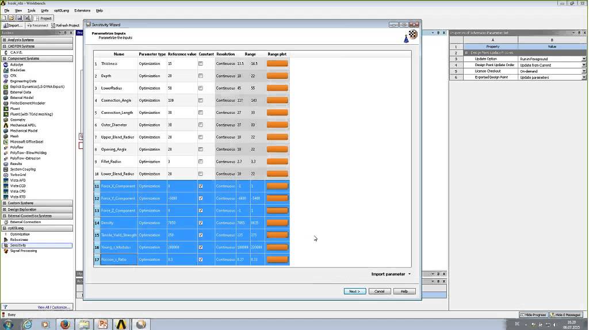589x330 pixels.
Task: Collapse External Connection Systems section
Action: coord(5,216)
